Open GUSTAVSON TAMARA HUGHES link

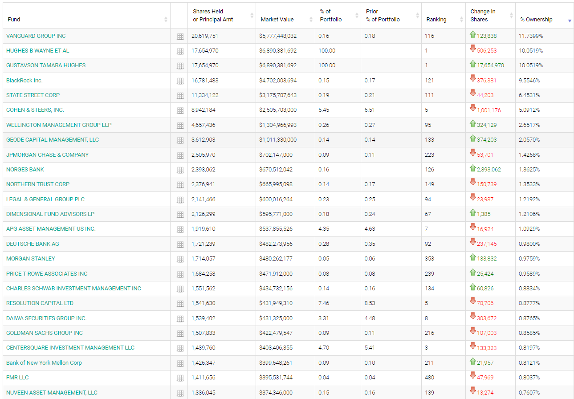pyautogui.click(x=46, y=65)
